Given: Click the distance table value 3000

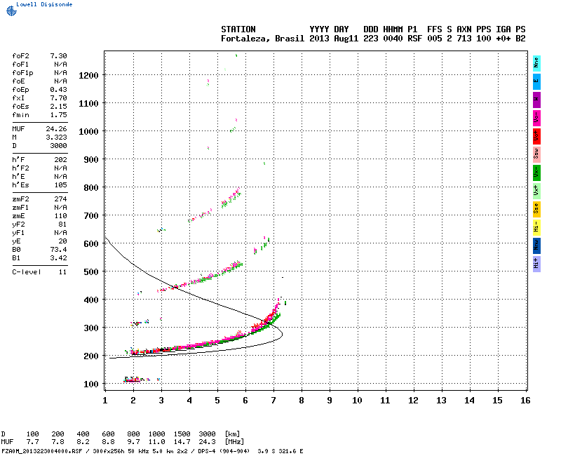Looking at the screenshot, I should pyautogui.click(x=207, y=434).
